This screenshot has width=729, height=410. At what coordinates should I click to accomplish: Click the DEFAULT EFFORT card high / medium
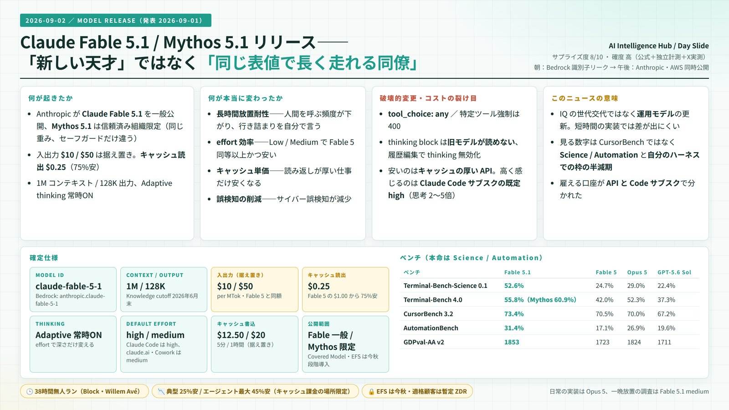(164, 344)
